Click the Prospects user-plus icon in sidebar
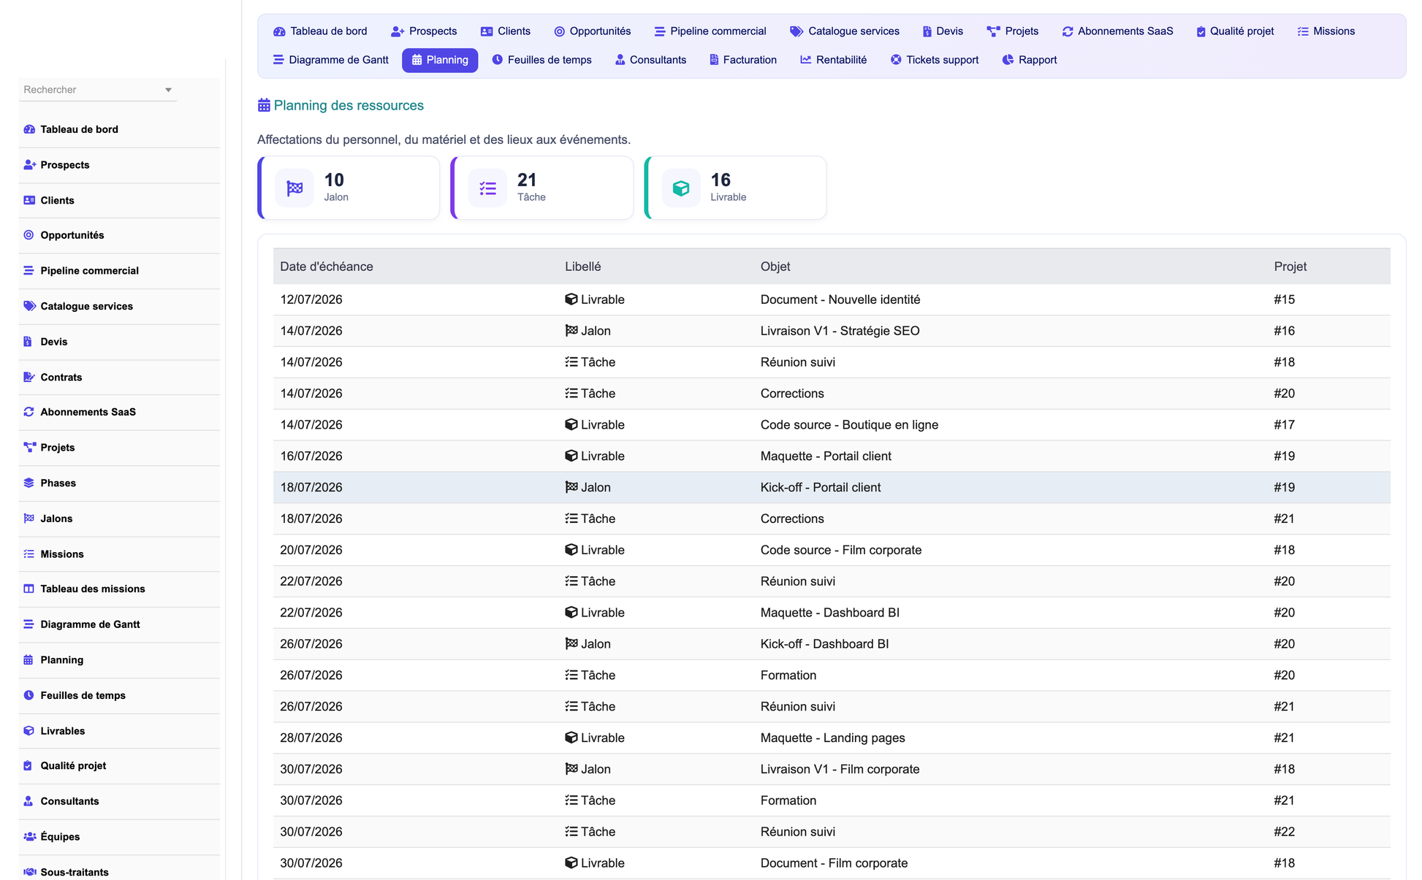The image size is (1422, 880). (29, 165)
